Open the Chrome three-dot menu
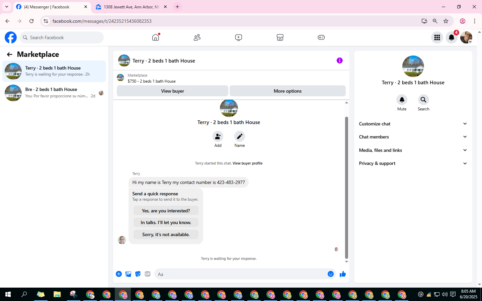The width and height of the screenshot is (482, 301). pos(475,21)
